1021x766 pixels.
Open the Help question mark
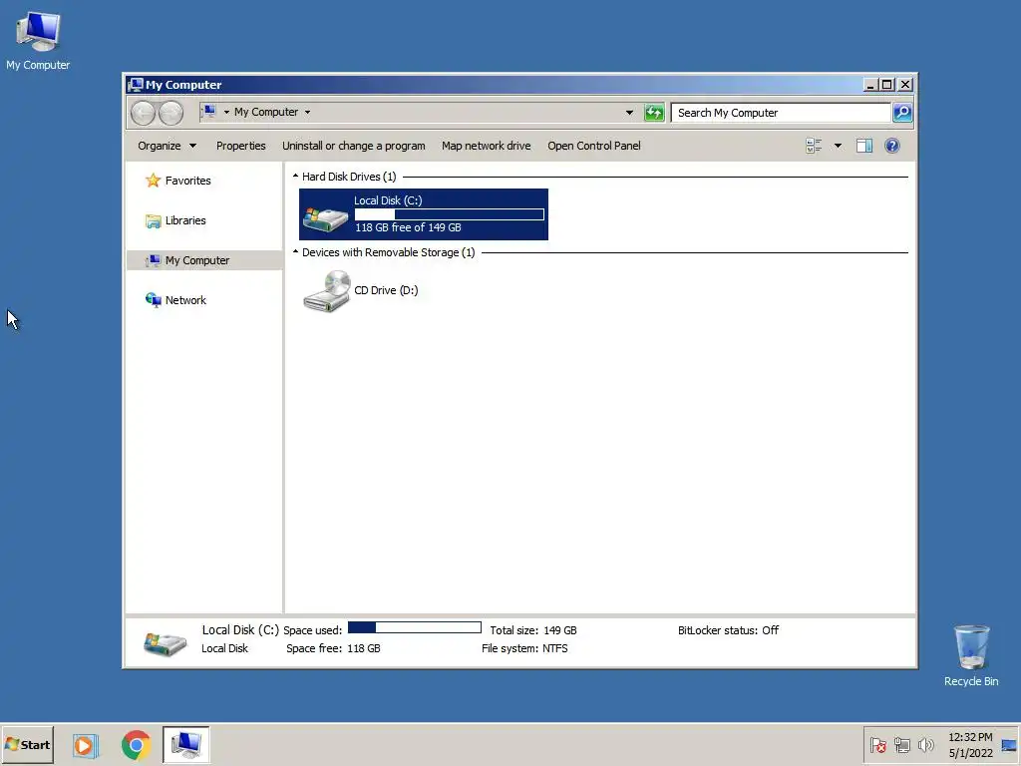[892, 146]
